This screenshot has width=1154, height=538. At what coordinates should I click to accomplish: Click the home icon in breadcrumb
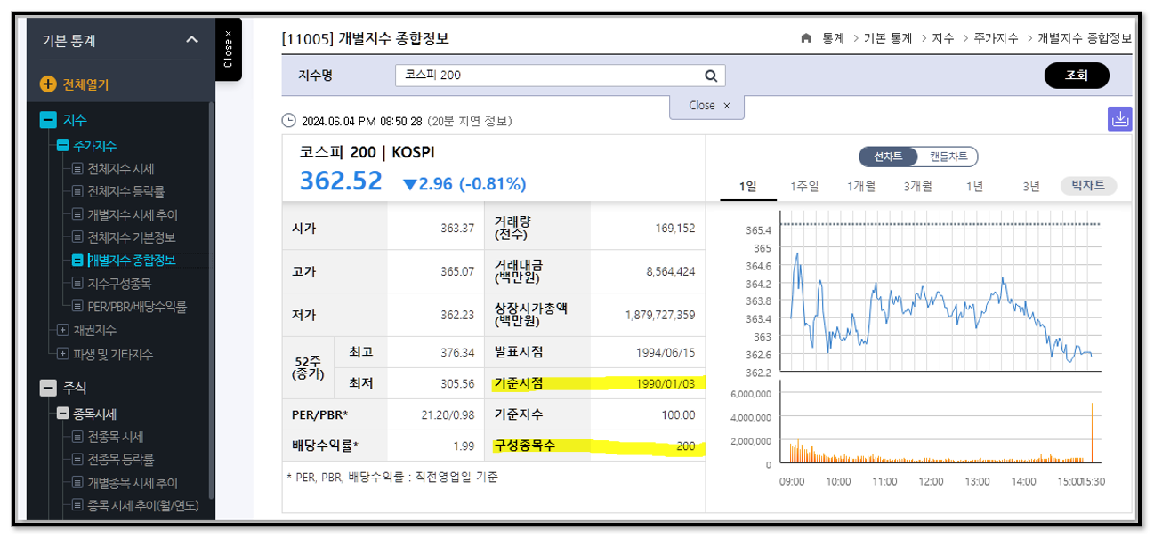[806, 38]
